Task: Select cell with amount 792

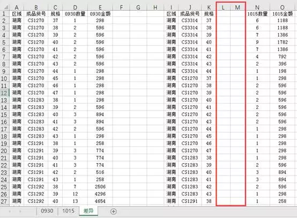Action: pyautogui.click(x=282, y=56)
